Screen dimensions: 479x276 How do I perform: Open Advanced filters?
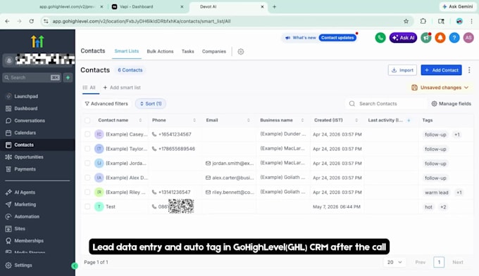106,104
